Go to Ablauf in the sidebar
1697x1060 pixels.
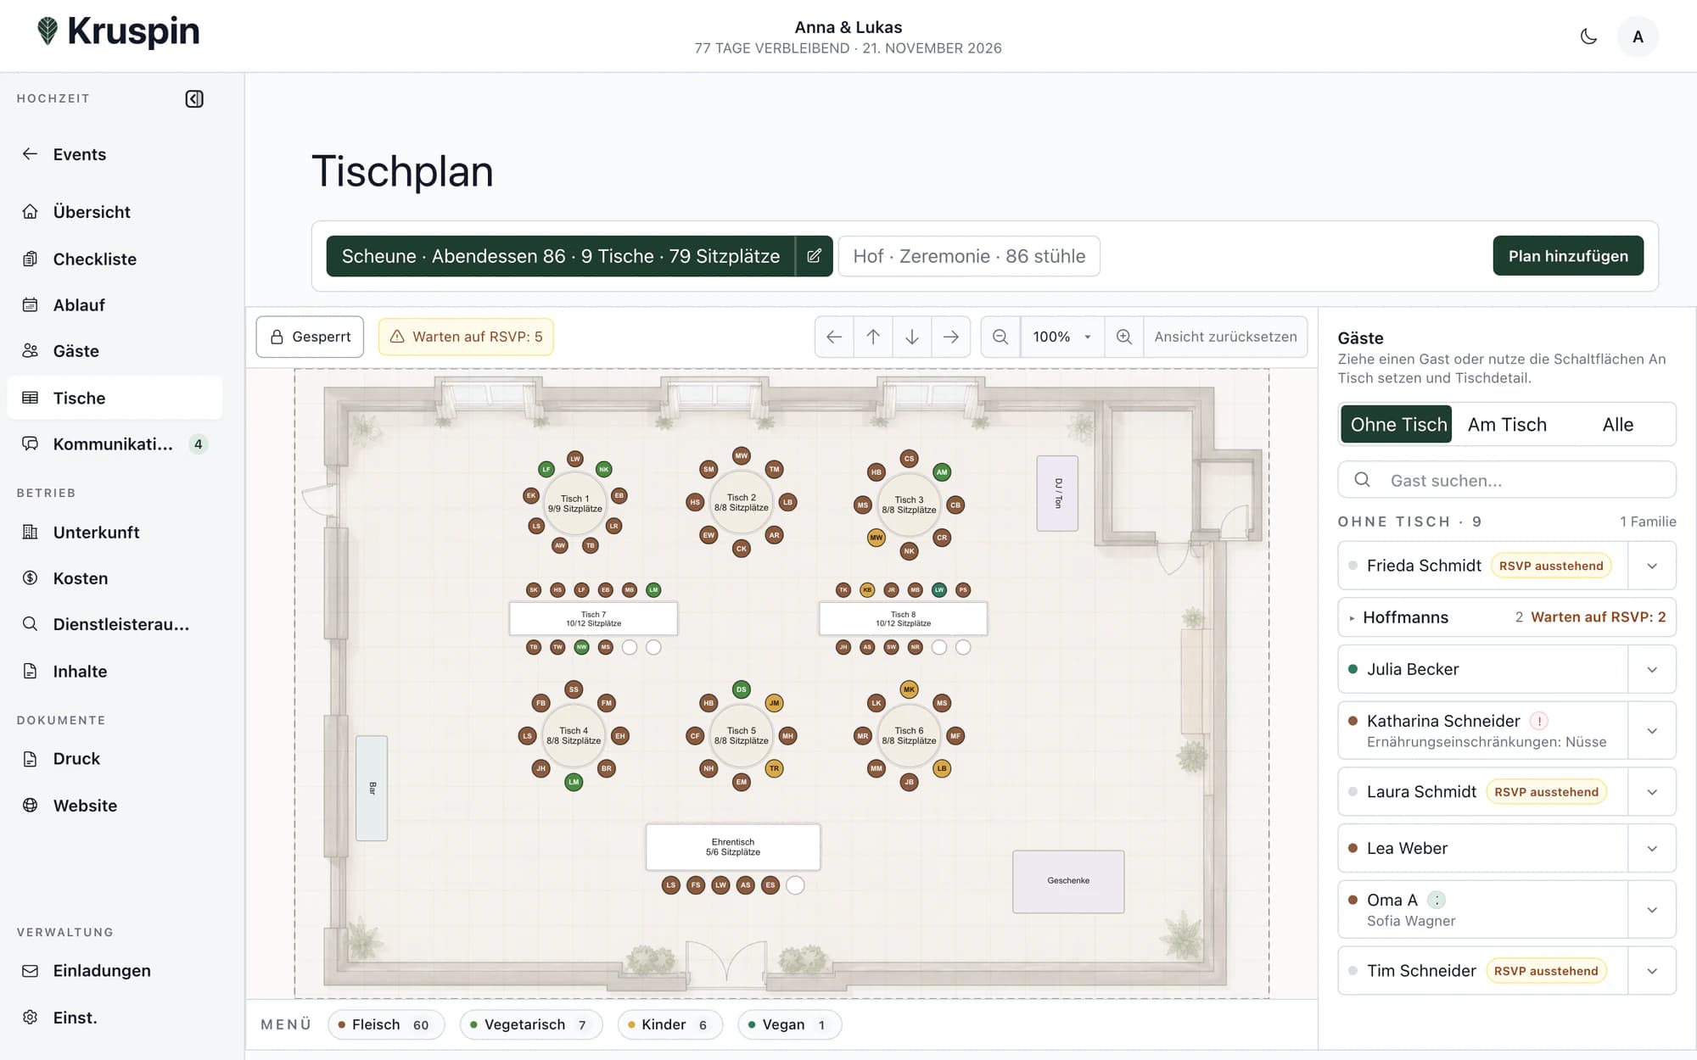[115, 305]
